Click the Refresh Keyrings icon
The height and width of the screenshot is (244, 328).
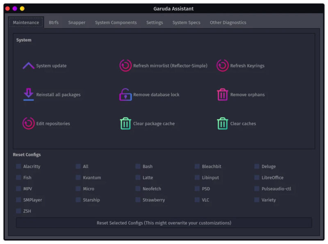[222, 66]
